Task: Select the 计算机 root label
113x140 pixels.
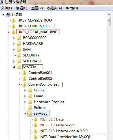Action: pos(17,15)
